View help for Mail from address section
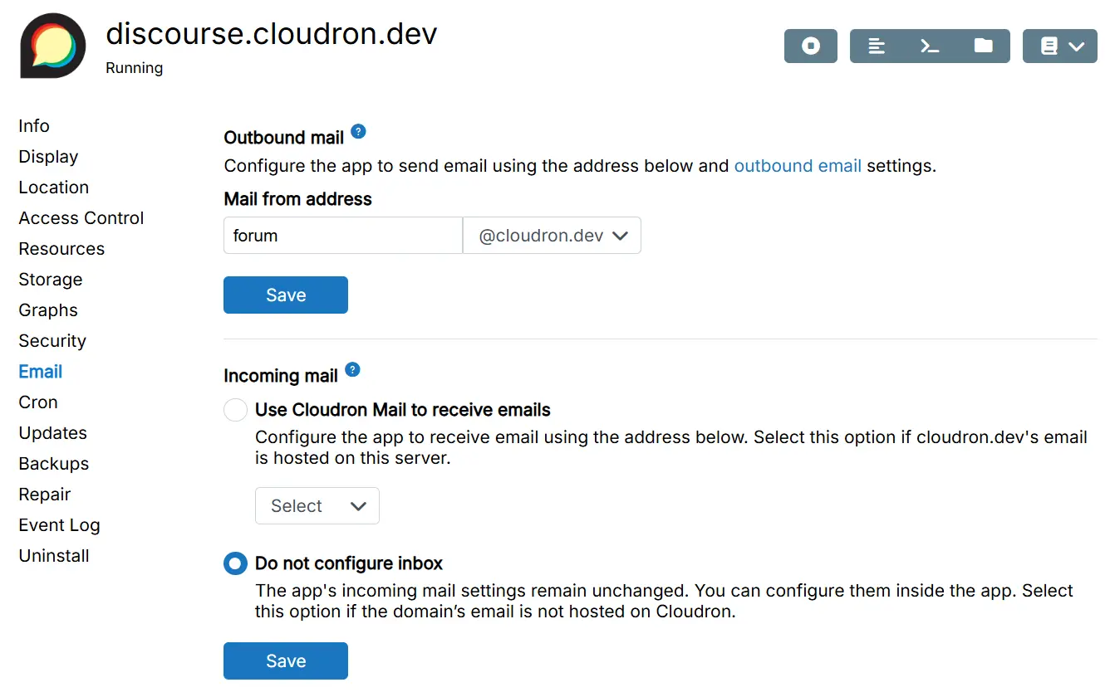 tap(357, 130)
